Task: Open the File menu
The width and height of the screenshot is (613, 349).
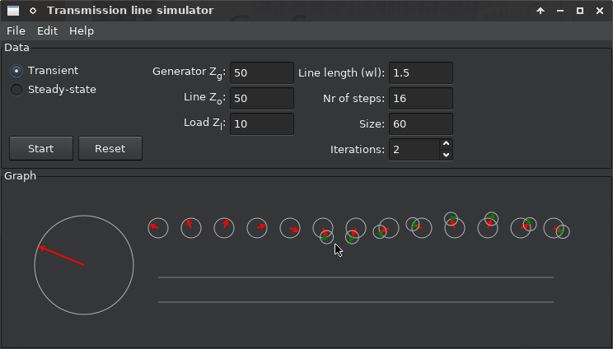Action: (16, 30)
